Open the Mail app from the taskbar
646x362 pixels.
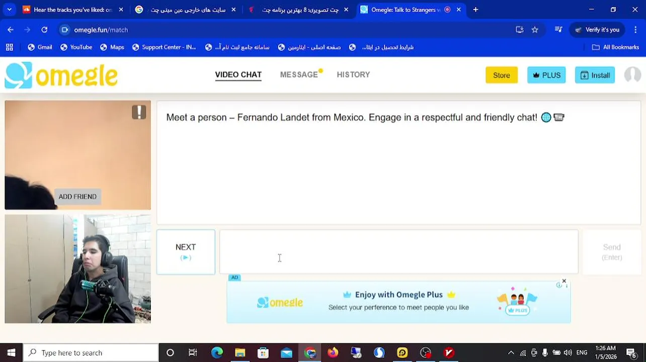point(286,352)
